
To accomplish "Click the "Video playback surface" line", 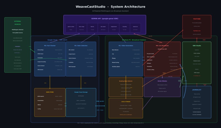I will click(162, 85).
